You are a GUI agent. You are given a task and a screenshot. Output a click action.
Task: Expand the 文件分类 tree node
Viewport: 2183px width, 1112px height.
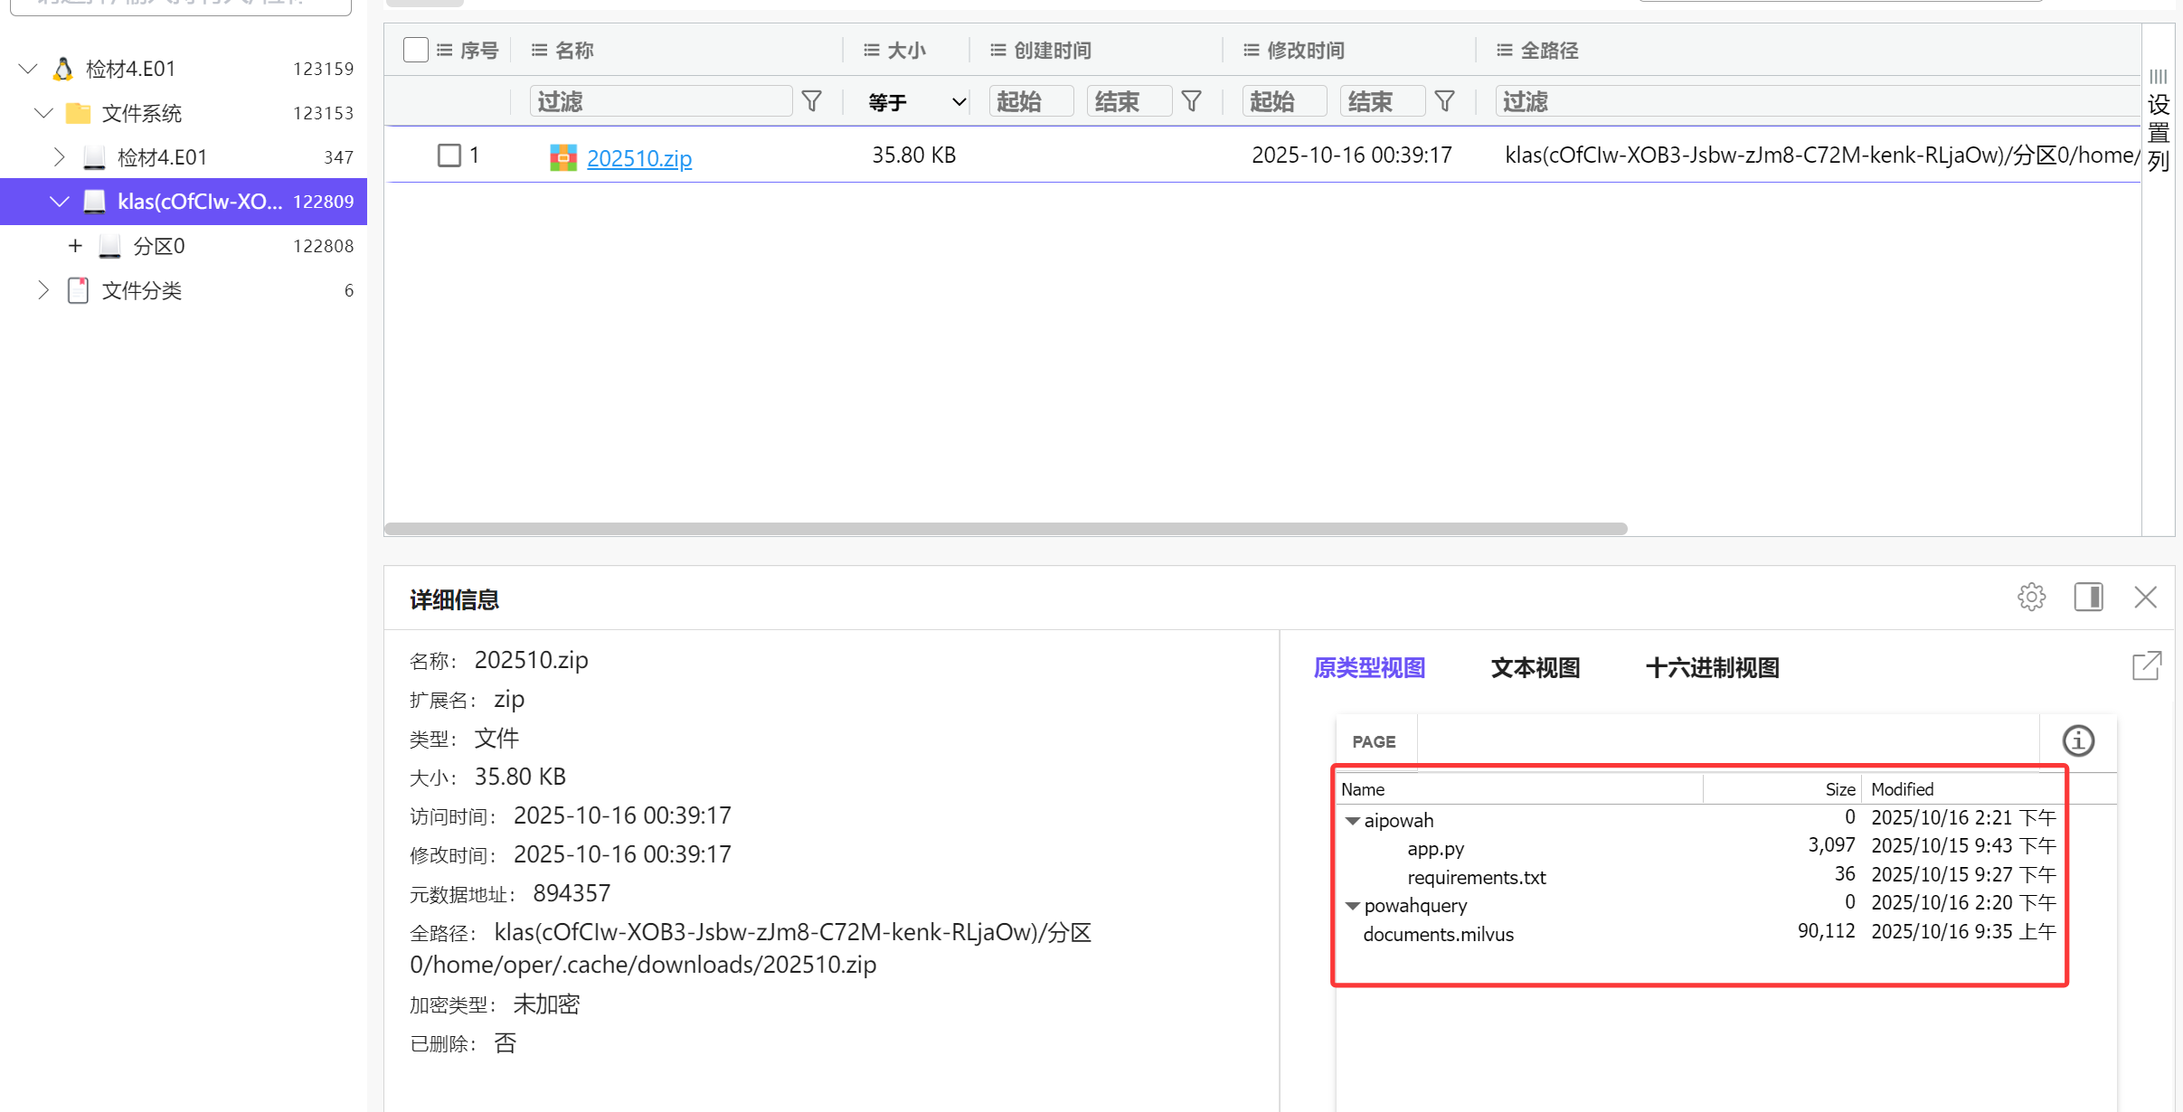coord(43,290)
